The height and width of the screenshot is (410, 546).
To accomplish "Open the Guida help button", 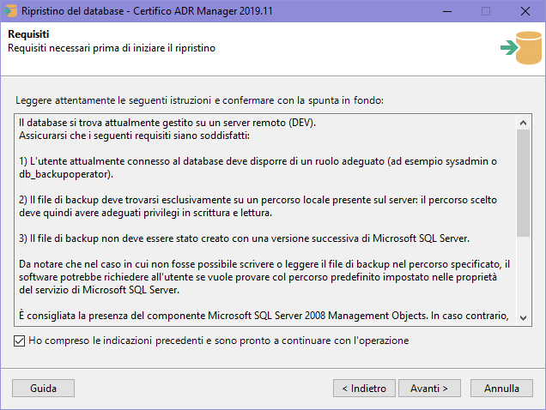I will pyautogui.click(x=43, y=388).
